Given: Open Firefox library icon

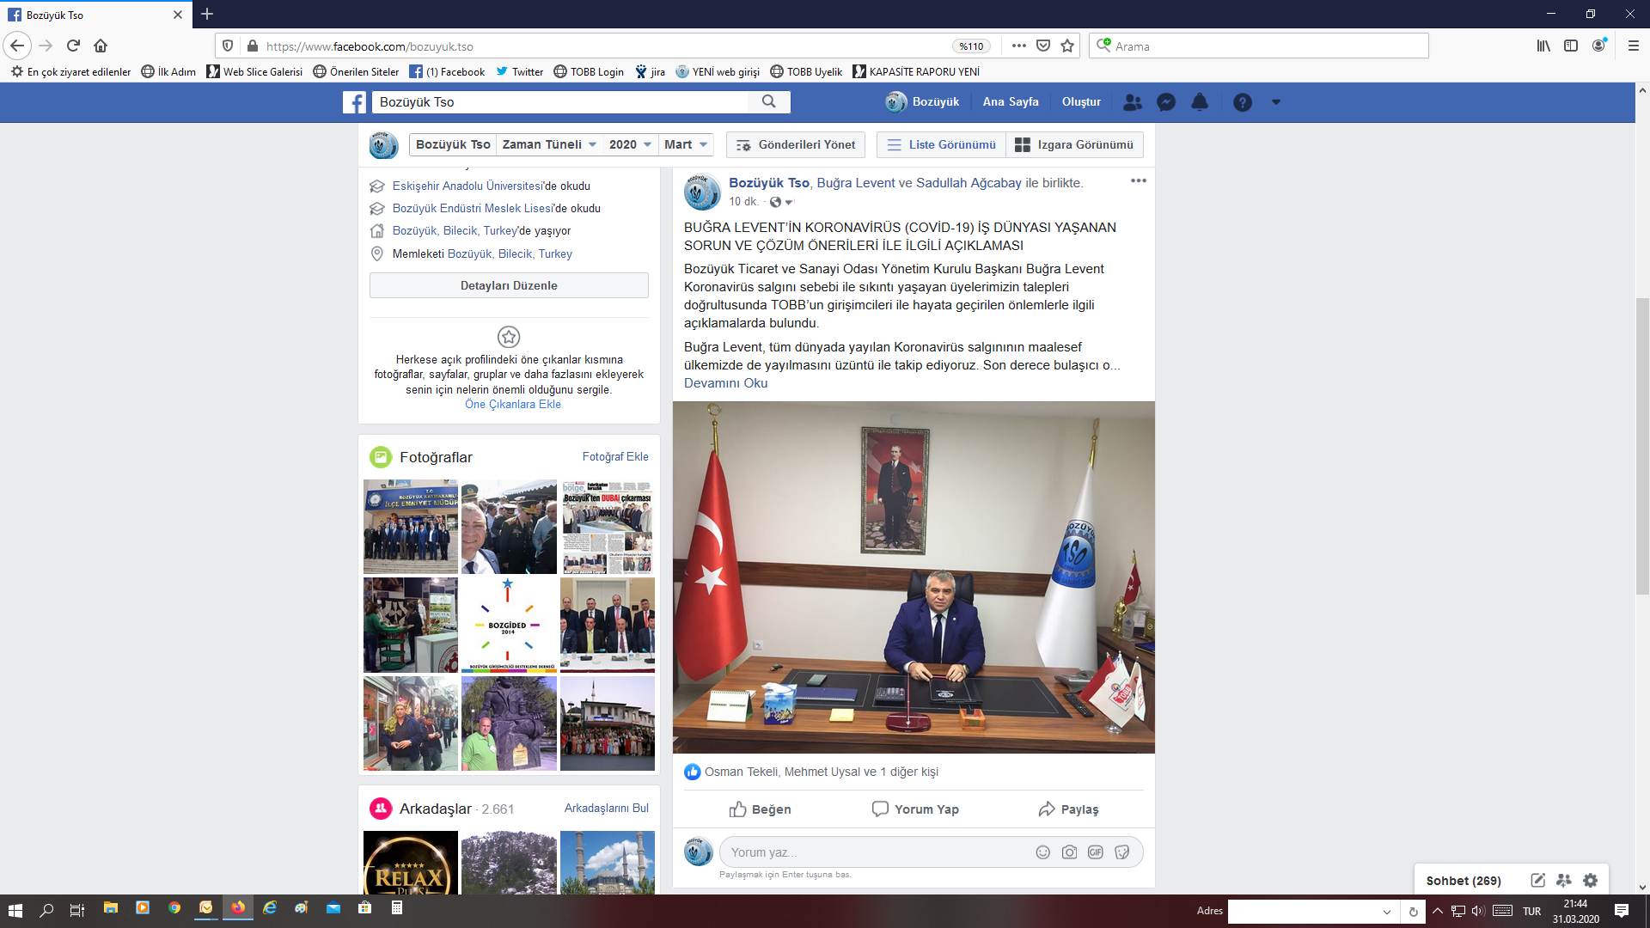Looking at the screenshot, I should click(1544, 46).
